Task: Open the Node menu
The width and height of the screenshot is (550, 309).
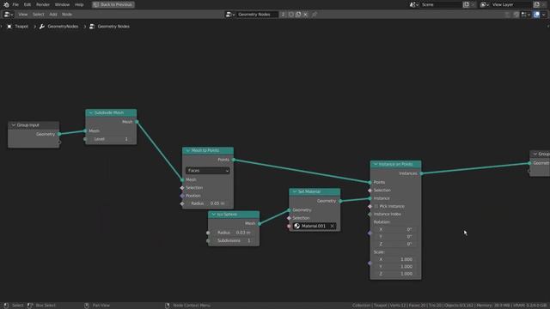Action: pyautogui.click(x=67, y=15)
